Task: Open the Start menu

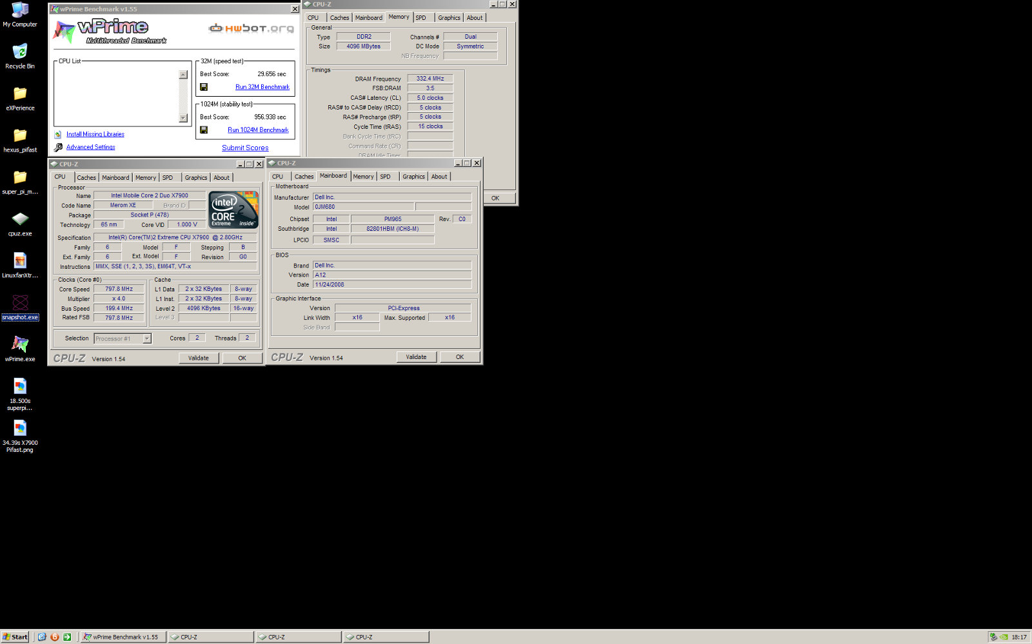Action: tap(15, 637)
